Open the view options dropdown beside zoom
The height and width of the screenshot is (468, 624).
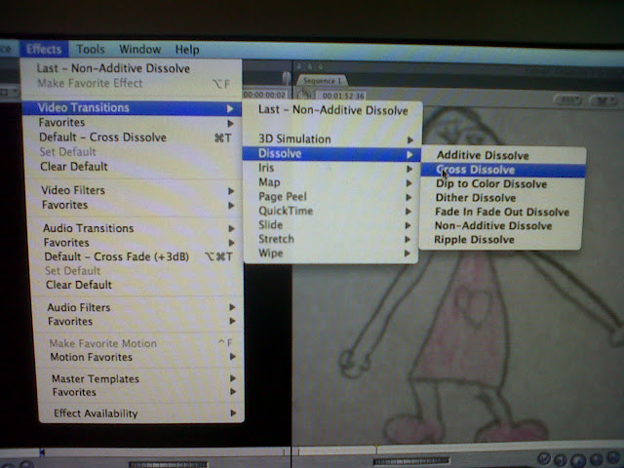(604, 100)
